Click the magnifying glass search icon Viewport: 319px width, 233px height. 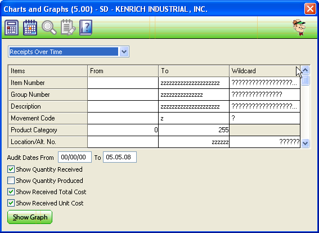tap(49, 28)
